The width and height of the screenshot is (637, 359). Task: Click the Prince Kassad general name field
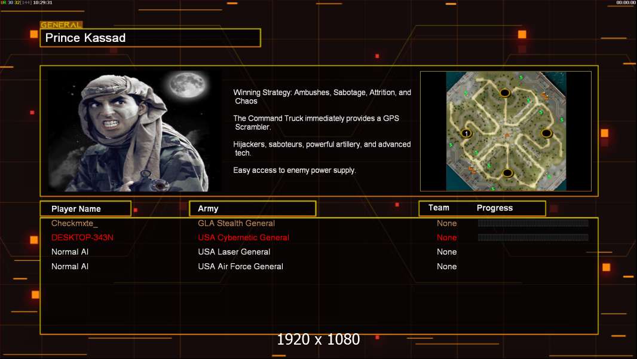pyautogui.click(x=151, y=38)
